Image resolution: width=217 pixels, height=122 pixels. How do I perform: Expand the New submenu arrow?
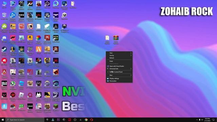(131, 75)
